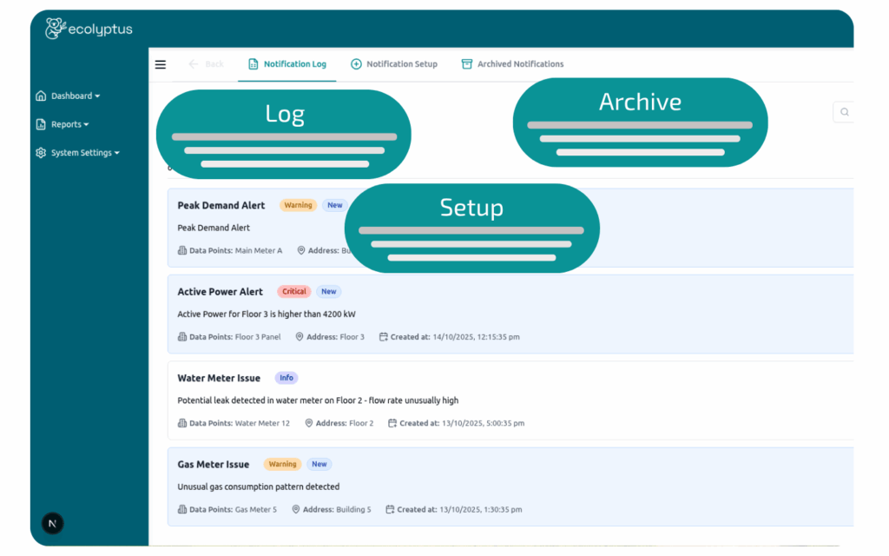The width and height of the screenshot is (889, 556).
Task: Expand the Dashboard sidebar menu
Action: [x=75, y=96]
